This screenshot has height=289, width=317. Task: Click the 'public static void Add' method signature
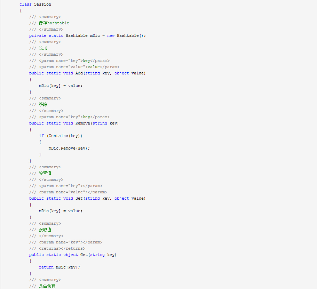(x=87, y=73)
